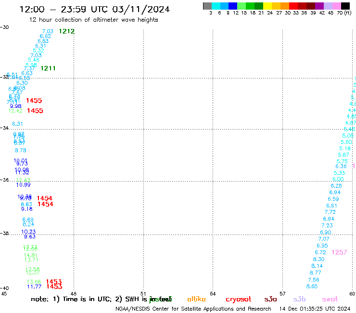
Task: Click the wave height value '6.25'
Action: (x=336, y=186)
